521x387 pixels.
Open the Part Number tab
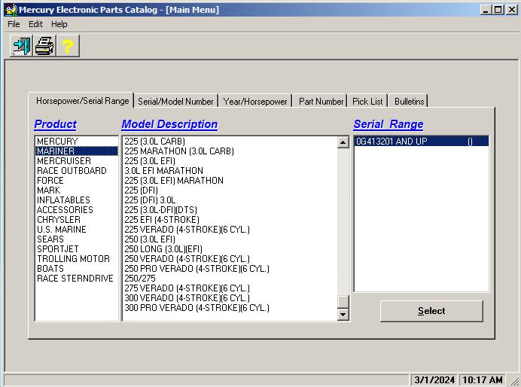(321, 101)
